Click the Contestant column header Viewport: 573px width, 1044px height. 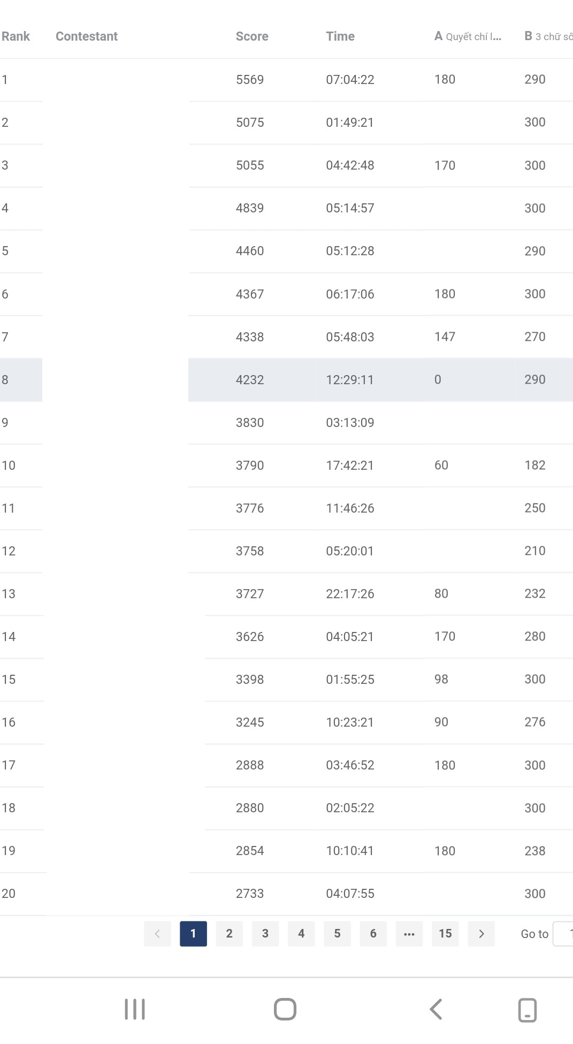(87, 36)
